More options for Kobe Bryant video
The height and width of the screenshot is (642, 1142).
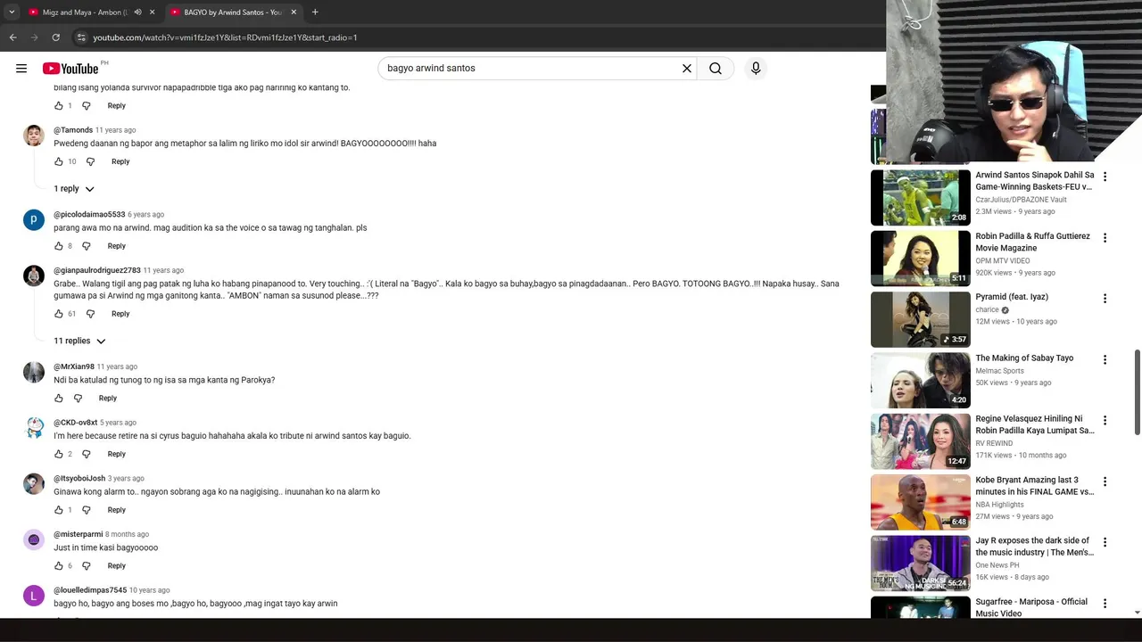point(1105,481)
